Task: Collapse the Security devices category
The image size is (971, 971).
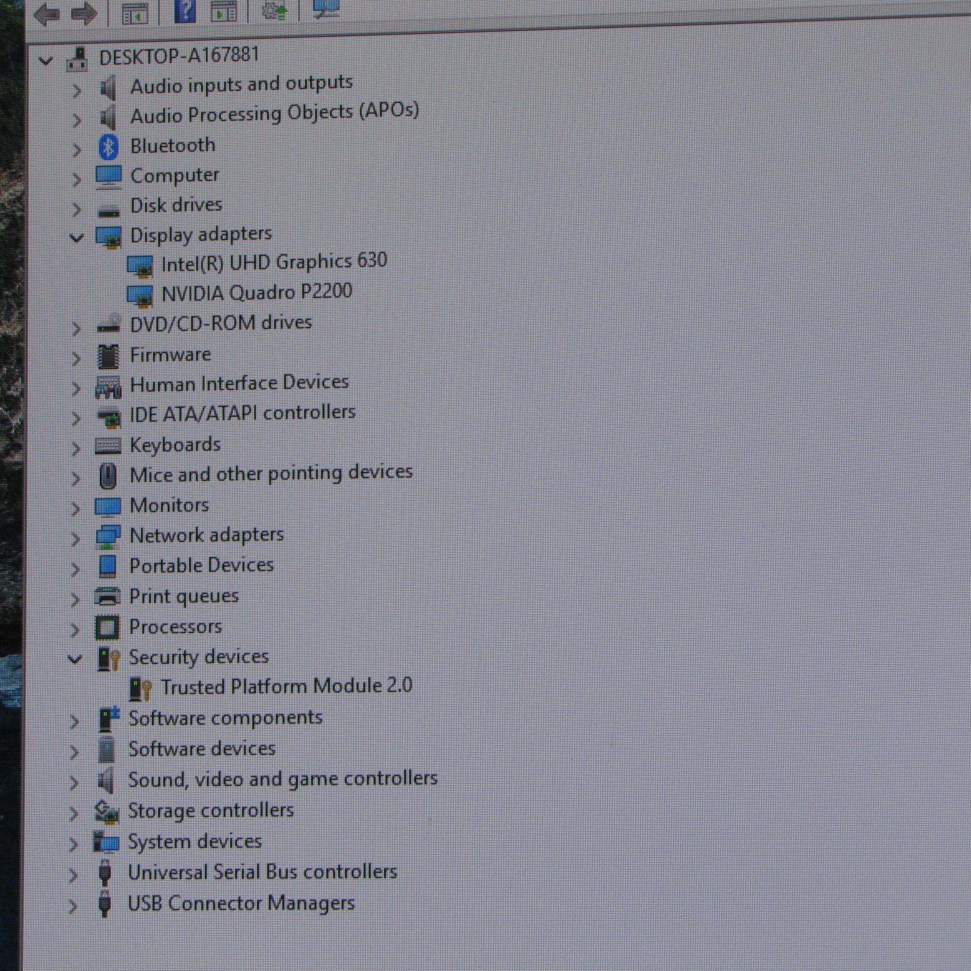Action: click(75, 659)
